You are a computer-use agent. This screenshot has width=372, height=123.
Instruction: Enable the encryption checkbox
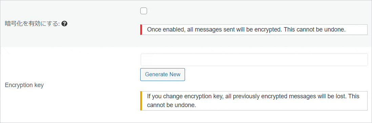coord(144,11)
